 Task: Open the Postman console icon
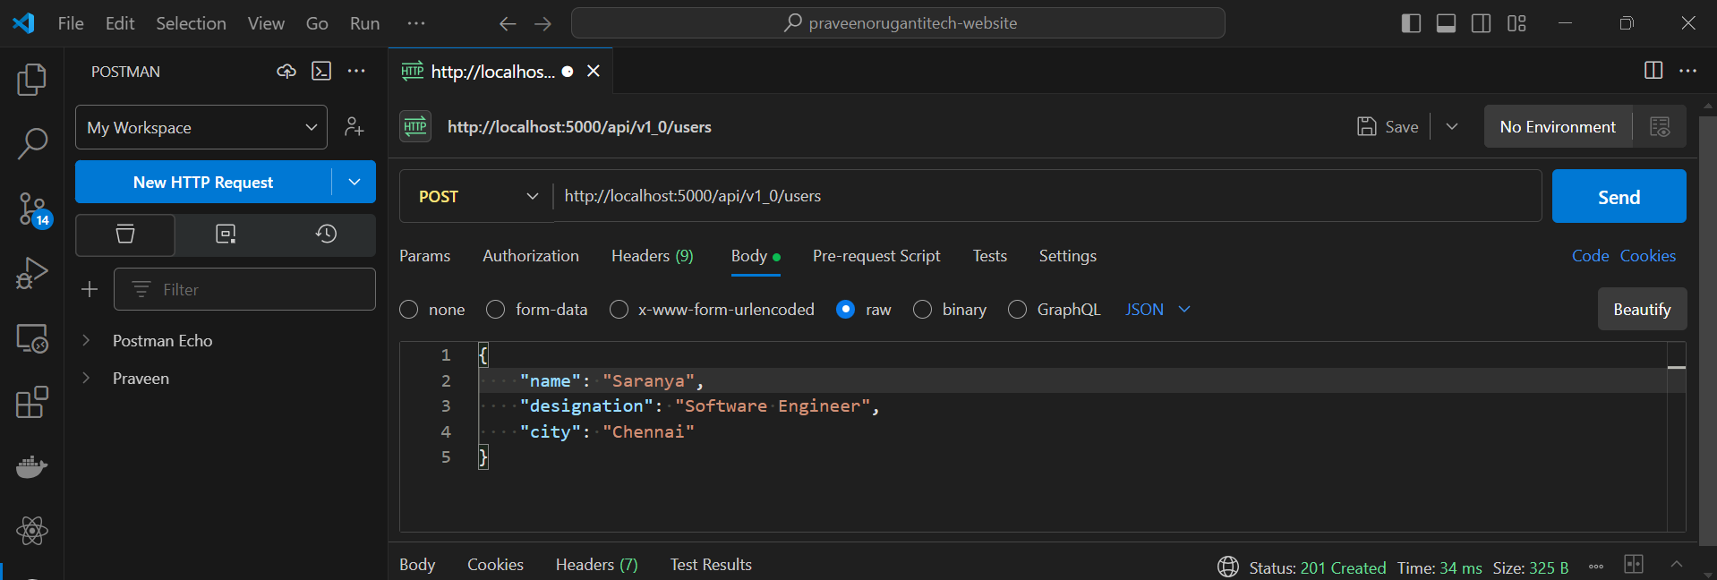tap(321, 72)
